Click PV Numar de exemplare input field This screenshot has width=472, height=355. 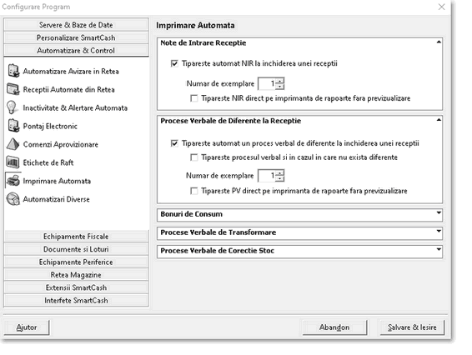coord(268,176)
